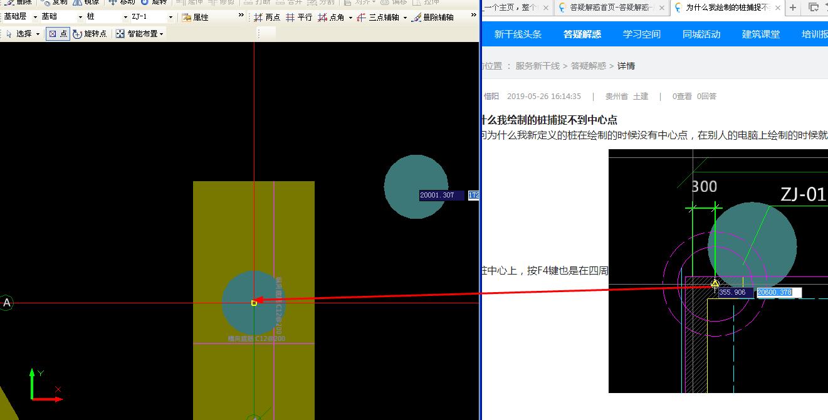The image size is (828, 420).
Task: Click the post date 2019-05-26 16:14:35
Action: click(x=544, y=97)
